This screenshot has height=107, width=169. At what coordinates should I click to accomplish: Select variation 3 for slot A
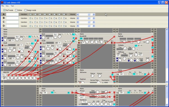click(40, 14)
